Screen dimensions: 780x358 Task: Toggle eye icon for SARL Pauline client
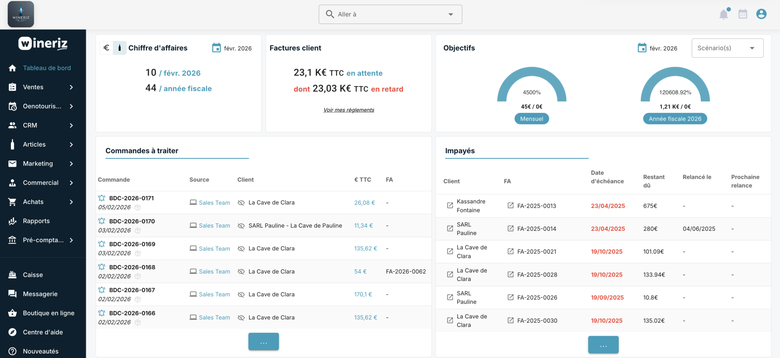[x=241, y=226]
